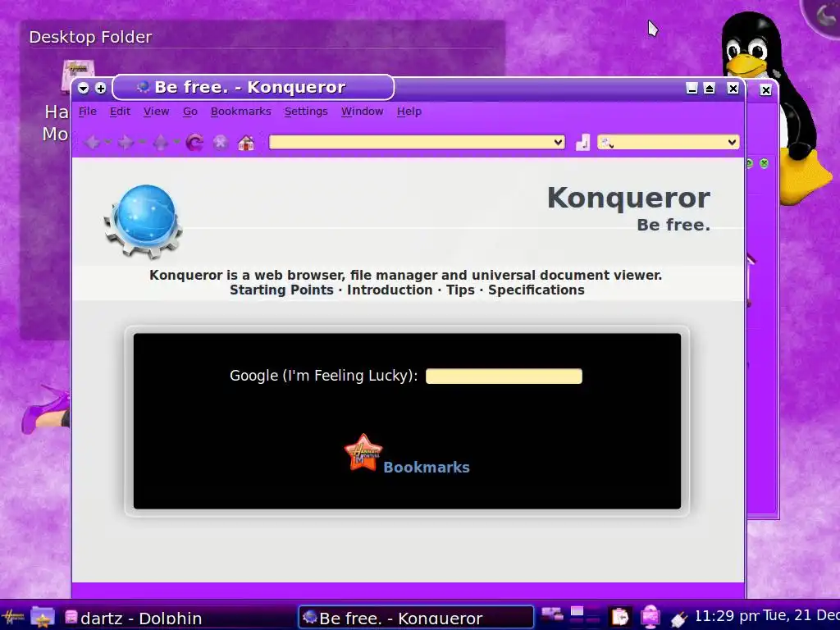Open the Help menu
Image resolution: width=840 pixels, height=630 pixels.
[409, 112]
